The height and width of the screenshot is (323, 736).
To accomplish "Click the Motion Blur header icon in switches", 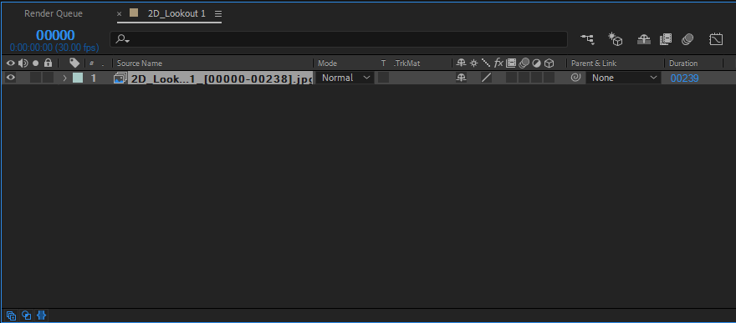I will [x=524, y=63].
